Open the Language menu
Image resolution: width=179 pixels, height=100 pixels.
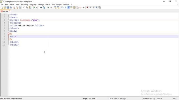click(33, 4)
